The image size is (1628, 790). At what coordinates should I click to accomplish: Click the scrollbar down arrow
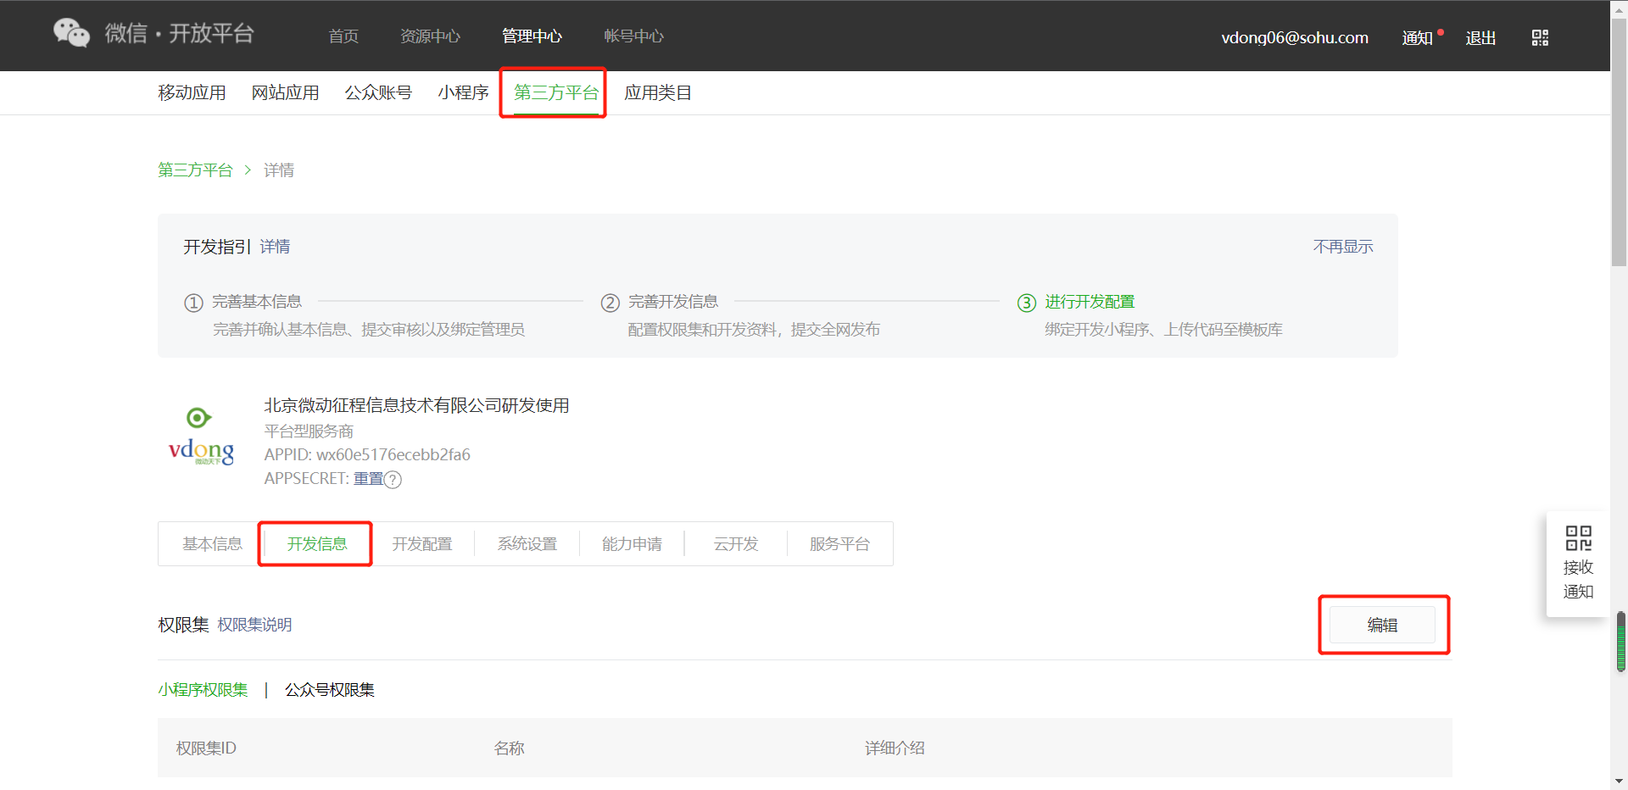coord(1619,782)
